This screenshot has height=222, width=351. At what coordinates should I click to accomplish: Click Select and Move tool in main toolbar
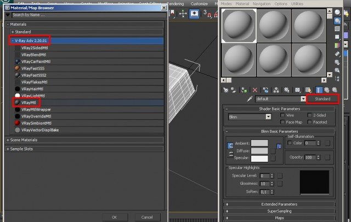coord(183,14)
